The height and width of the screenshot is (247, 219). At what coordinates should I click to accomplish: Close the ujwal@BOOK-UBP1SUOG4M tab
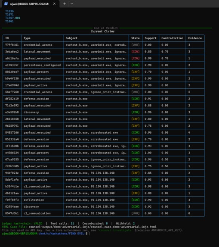[x=54, y=3]
